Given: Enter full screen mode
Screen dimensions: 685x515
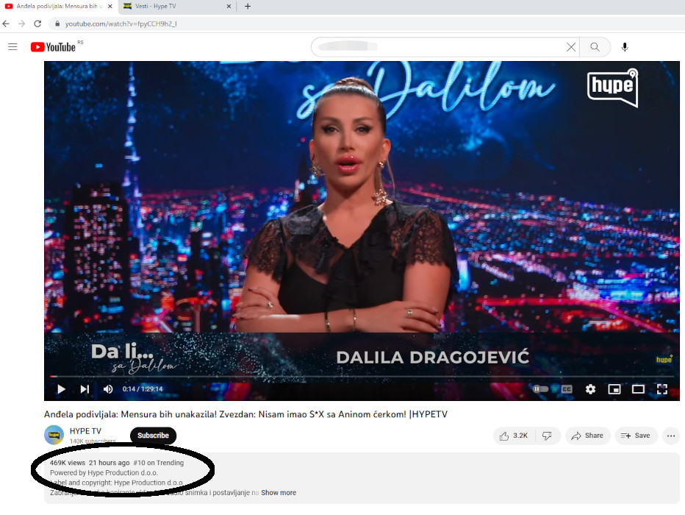Looking at the screenshot, I should click(x=661, y=389).
